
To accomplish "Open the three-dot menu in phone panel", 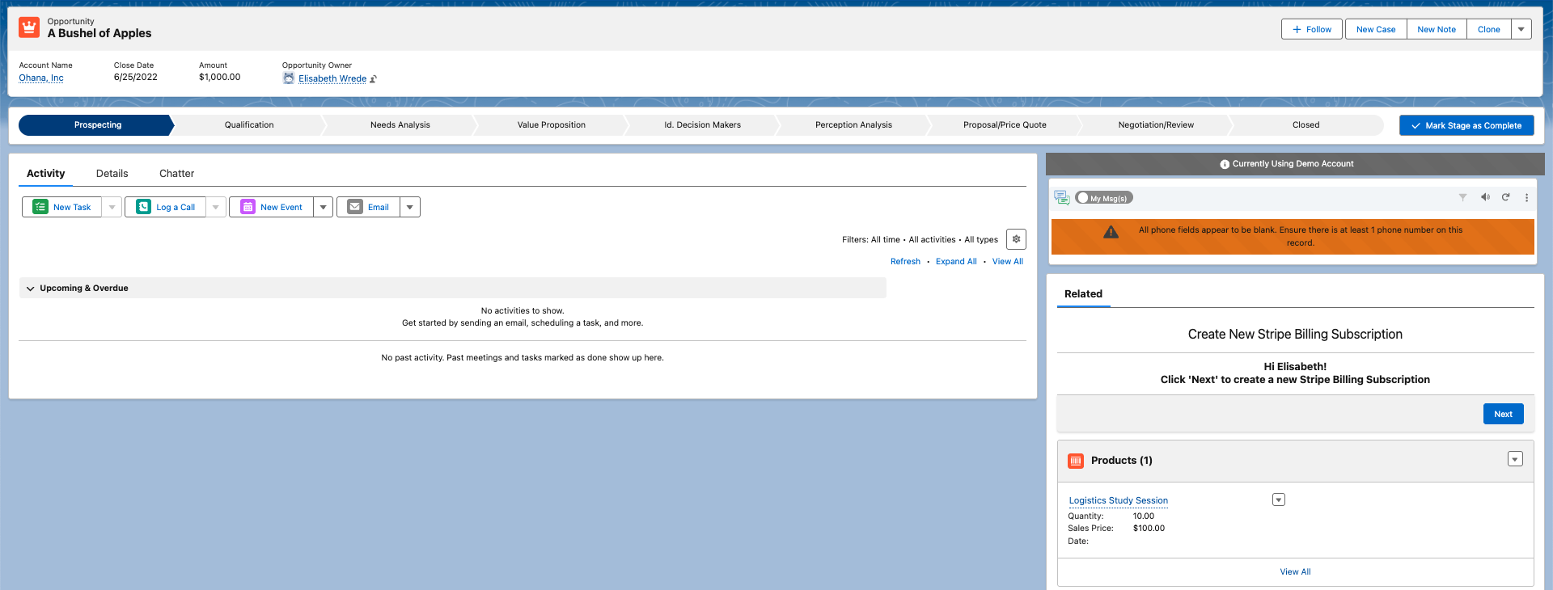I will 1527,197.
